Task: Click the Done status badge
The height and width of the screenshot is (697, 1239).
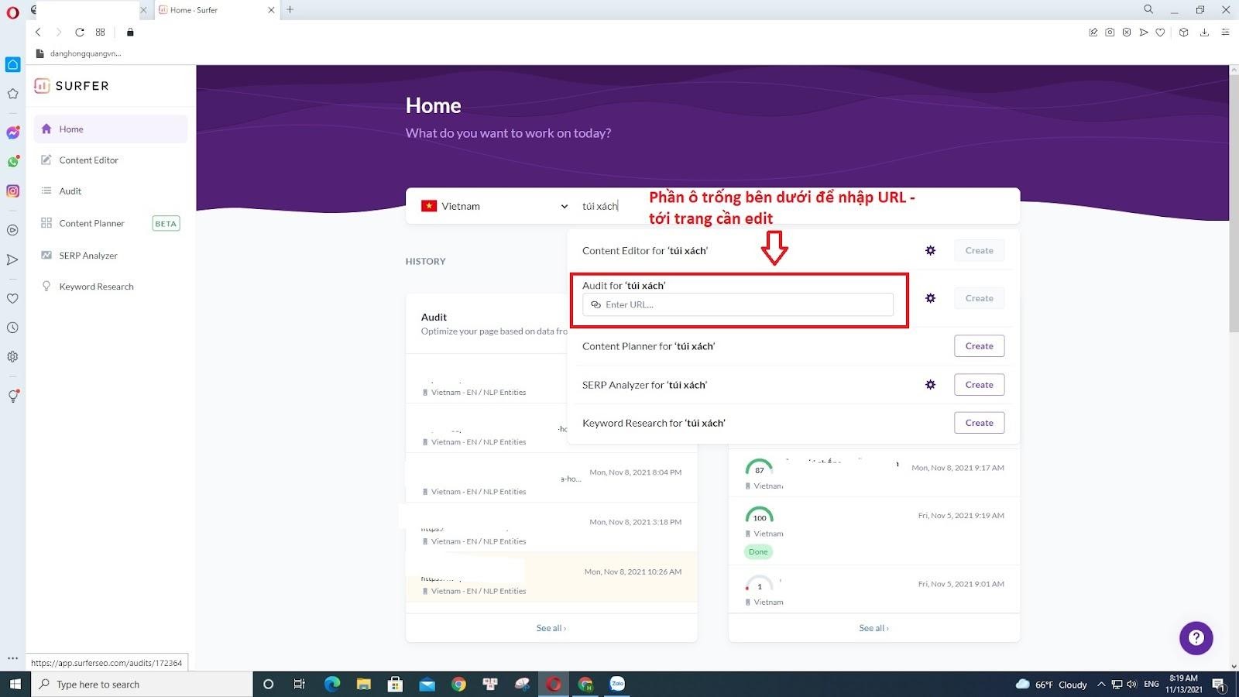Action: point(758,552)
